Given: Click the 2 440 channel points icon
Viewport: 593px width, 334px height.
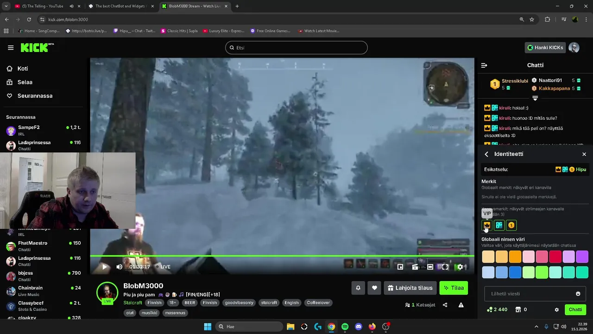Looking at the screenshot, I should click(490, 309).
